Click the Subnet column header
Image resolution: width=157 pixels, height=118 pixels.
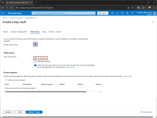(x=80, y=84)
